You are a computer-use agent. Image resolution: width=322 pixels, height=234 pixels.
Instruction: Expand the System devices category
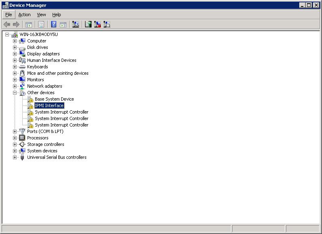coord(15,151)
